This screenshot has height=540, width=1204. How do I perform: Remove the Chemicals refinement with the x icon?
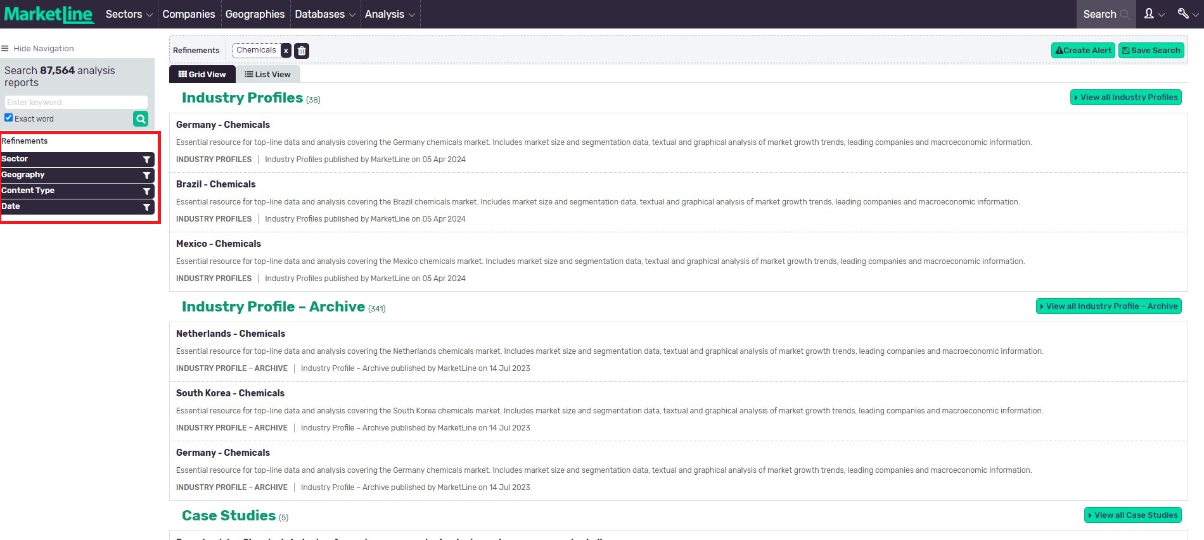click(x=286, y=51)
